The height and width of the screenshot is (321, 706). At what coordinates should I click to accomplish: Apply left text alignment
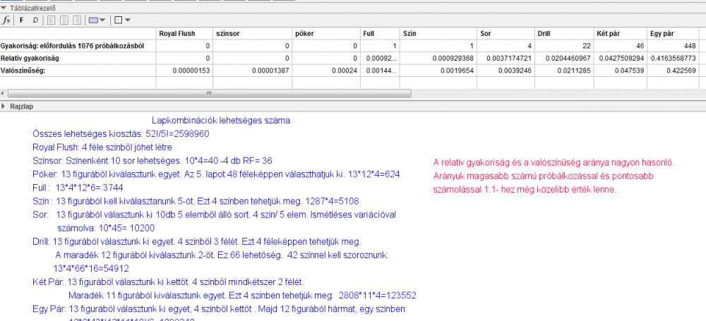[x=52, y=20]
